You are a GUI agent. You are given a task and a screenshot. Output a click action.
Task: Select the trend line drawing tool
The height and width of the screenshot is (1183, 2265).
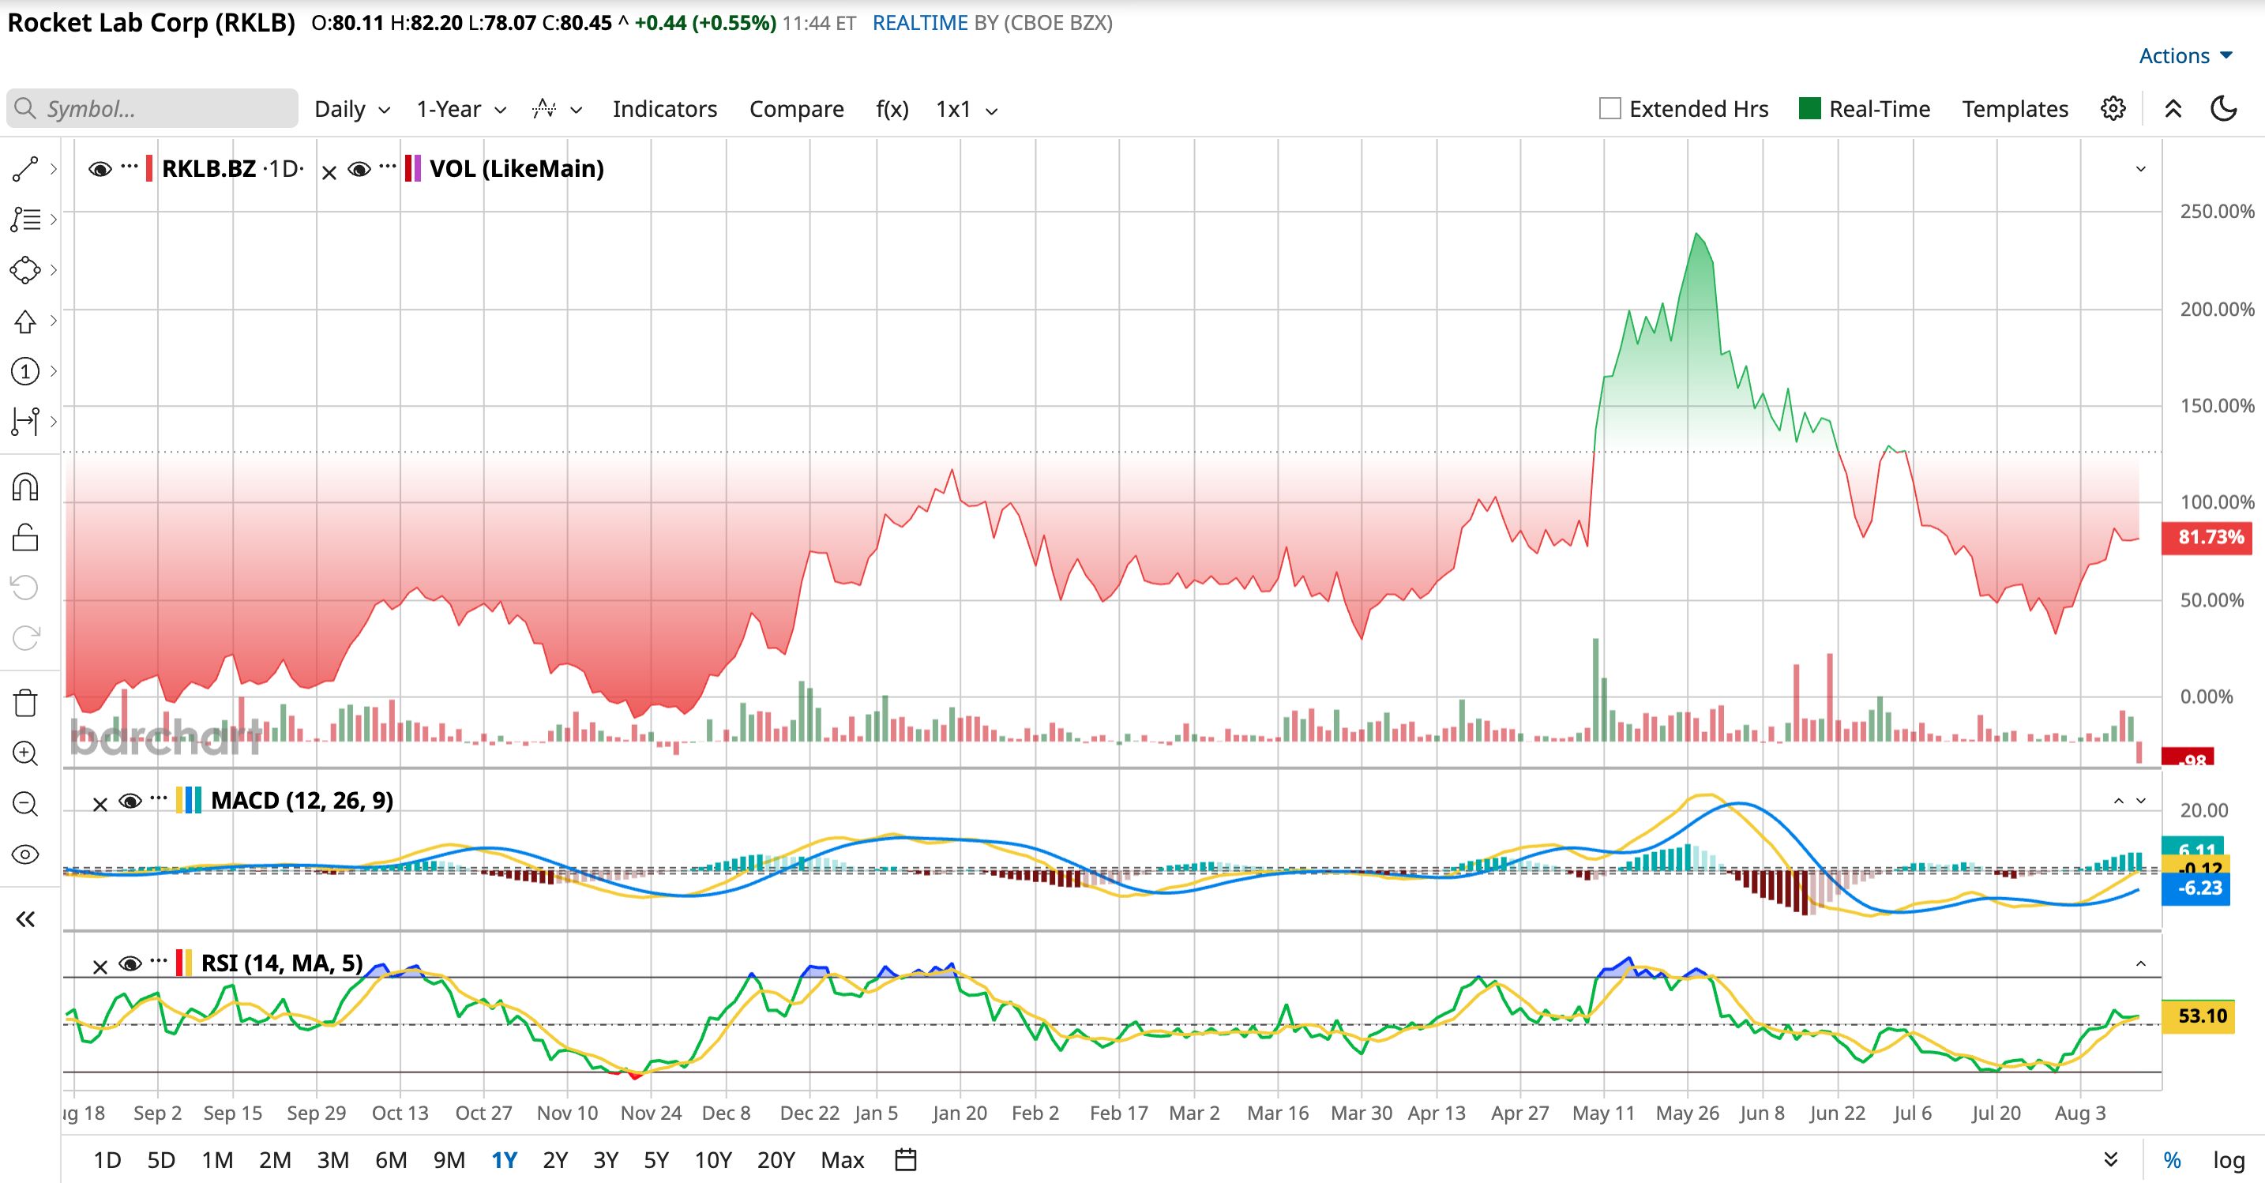coord(24,169)
